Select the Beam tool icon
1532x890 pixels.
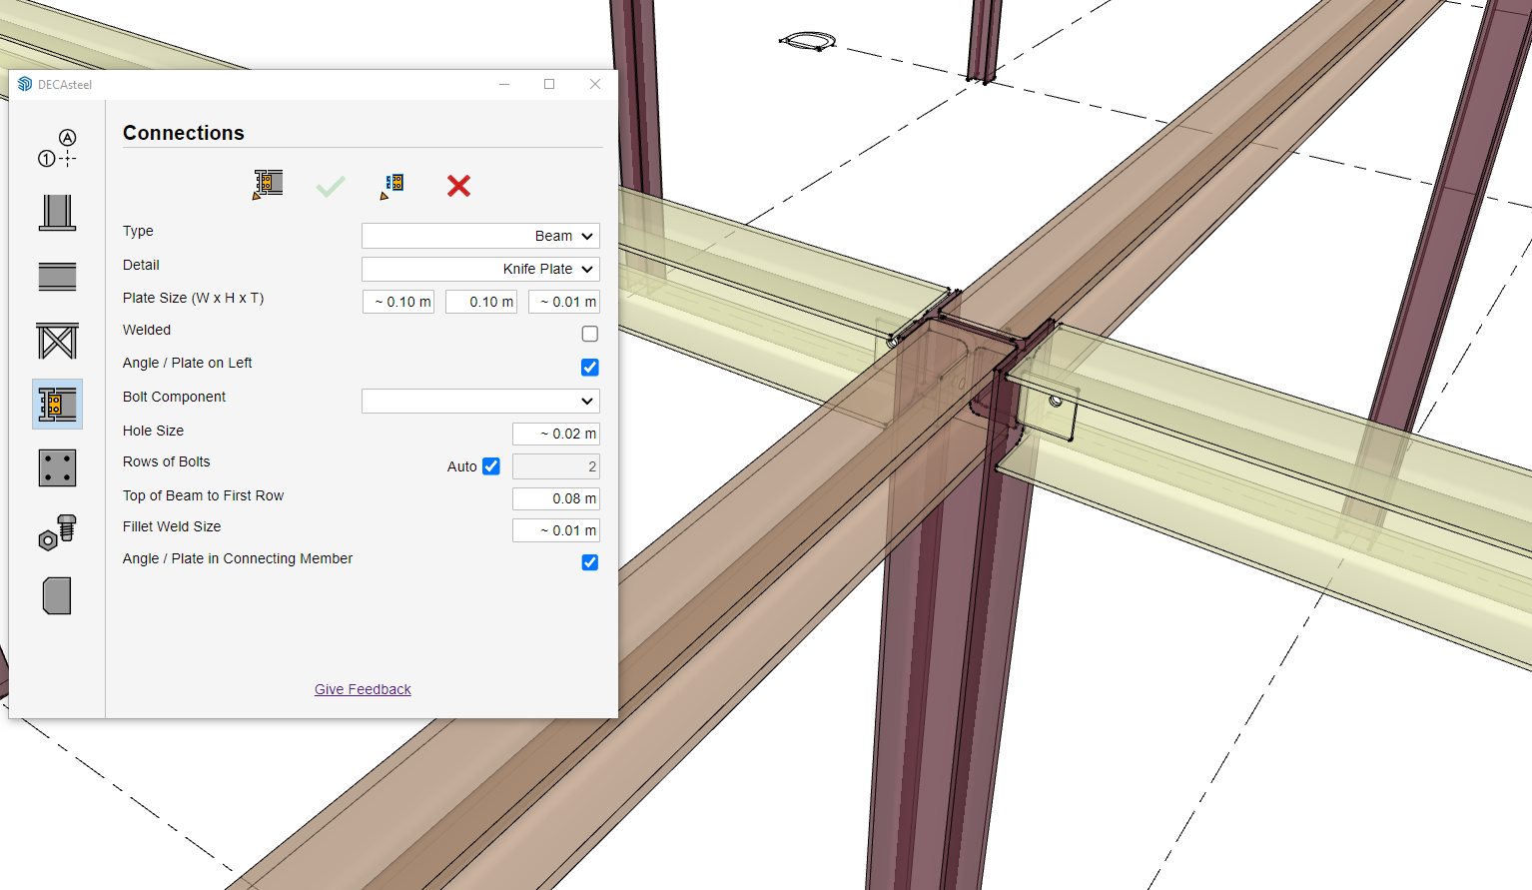tap(57, 277)
